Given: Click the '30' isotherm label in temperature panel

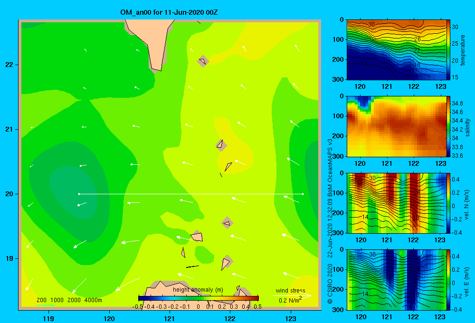Looking at the screenshot, I should (x=371, y=25).
